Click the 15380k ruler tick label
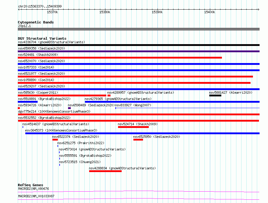This screenshot has width=268, height=203. [x=105, y=12]
